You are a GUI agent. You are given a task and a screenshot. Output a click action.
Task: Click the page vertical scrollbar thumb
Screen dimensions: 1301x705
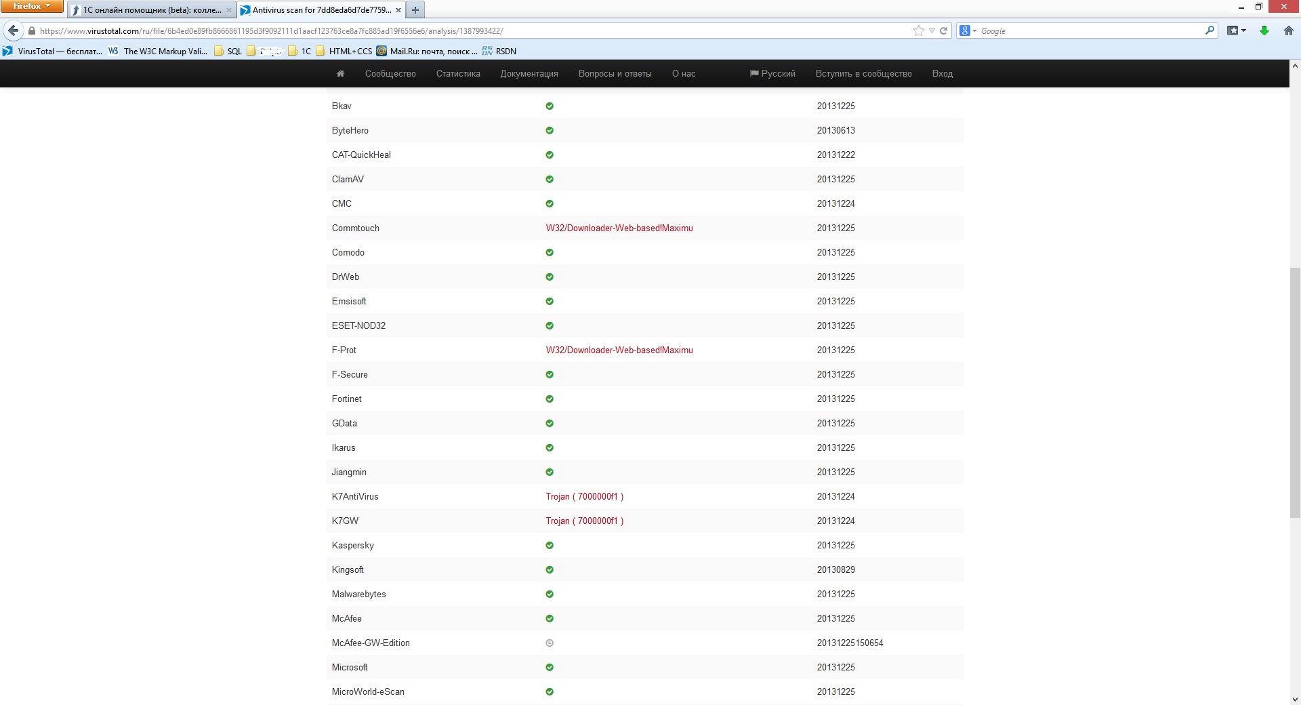pyautogui.click(x=1295, y=393)
